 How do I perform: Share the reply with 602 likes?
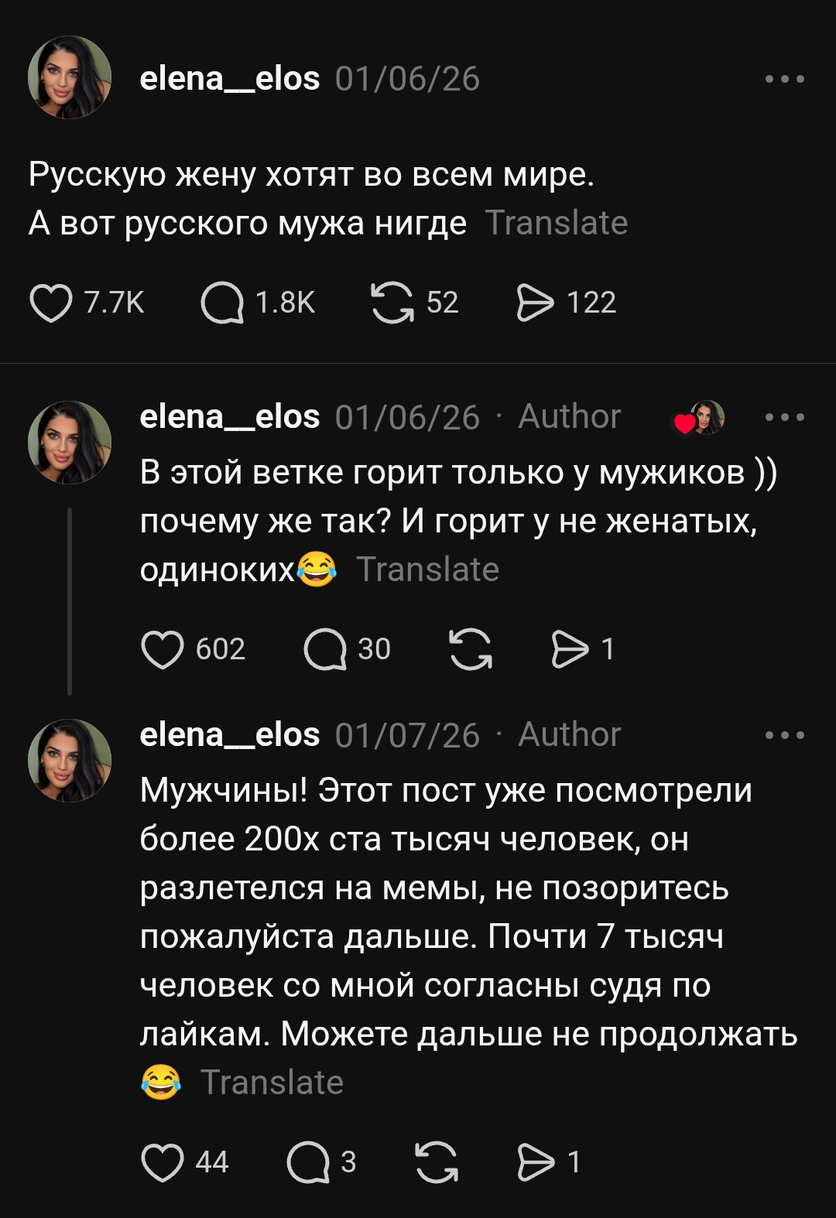(x=570, y=649)
